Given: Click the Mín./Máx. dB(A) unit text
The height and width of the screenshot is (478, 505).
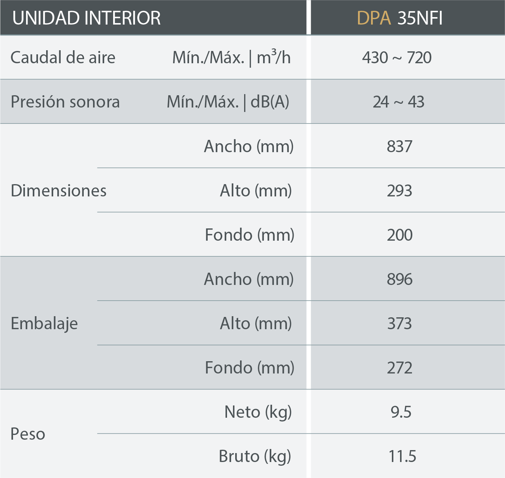Looking at the screenshot, I should point(228,102).
